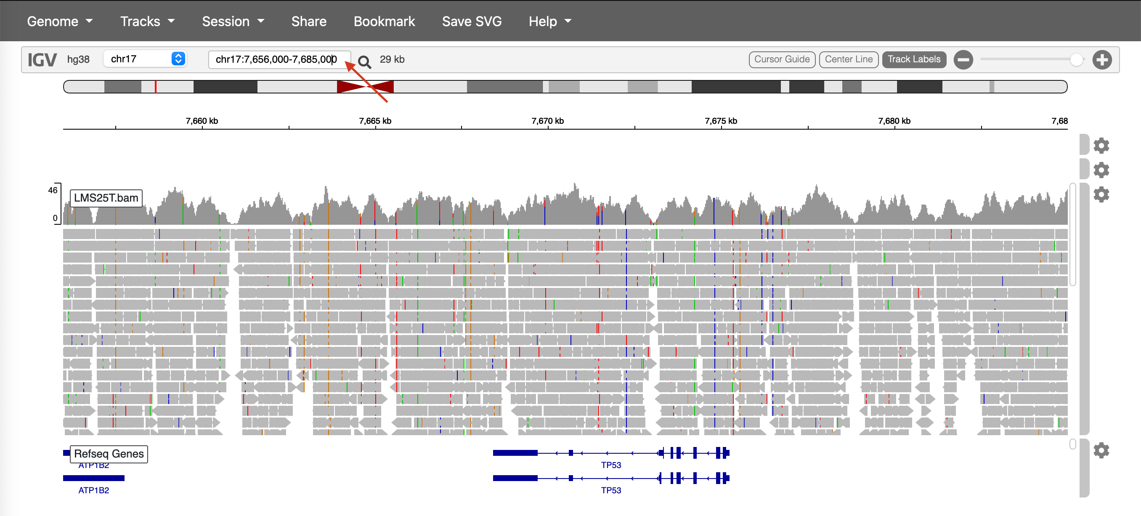Open the ruler track gear menu
The height and width of the screenshot is (516, 1141).
tap(1101, 170)
